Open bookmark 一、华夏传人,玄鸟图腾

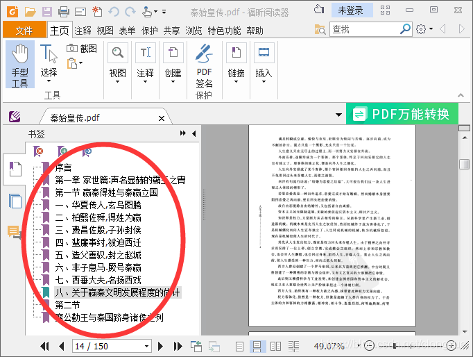pos(98,205)
